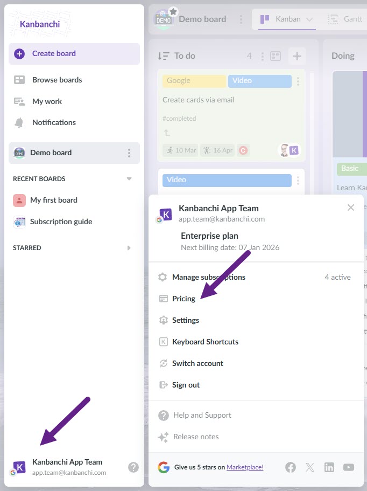The image size is (367, 491).
Task: Click the 10 Mar start date
Action: pos(181,150)
